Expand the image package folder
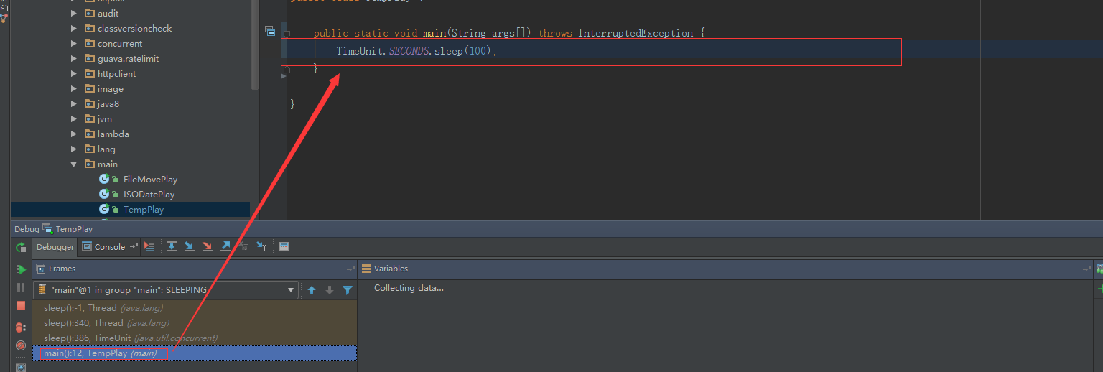 click(74, 89)
